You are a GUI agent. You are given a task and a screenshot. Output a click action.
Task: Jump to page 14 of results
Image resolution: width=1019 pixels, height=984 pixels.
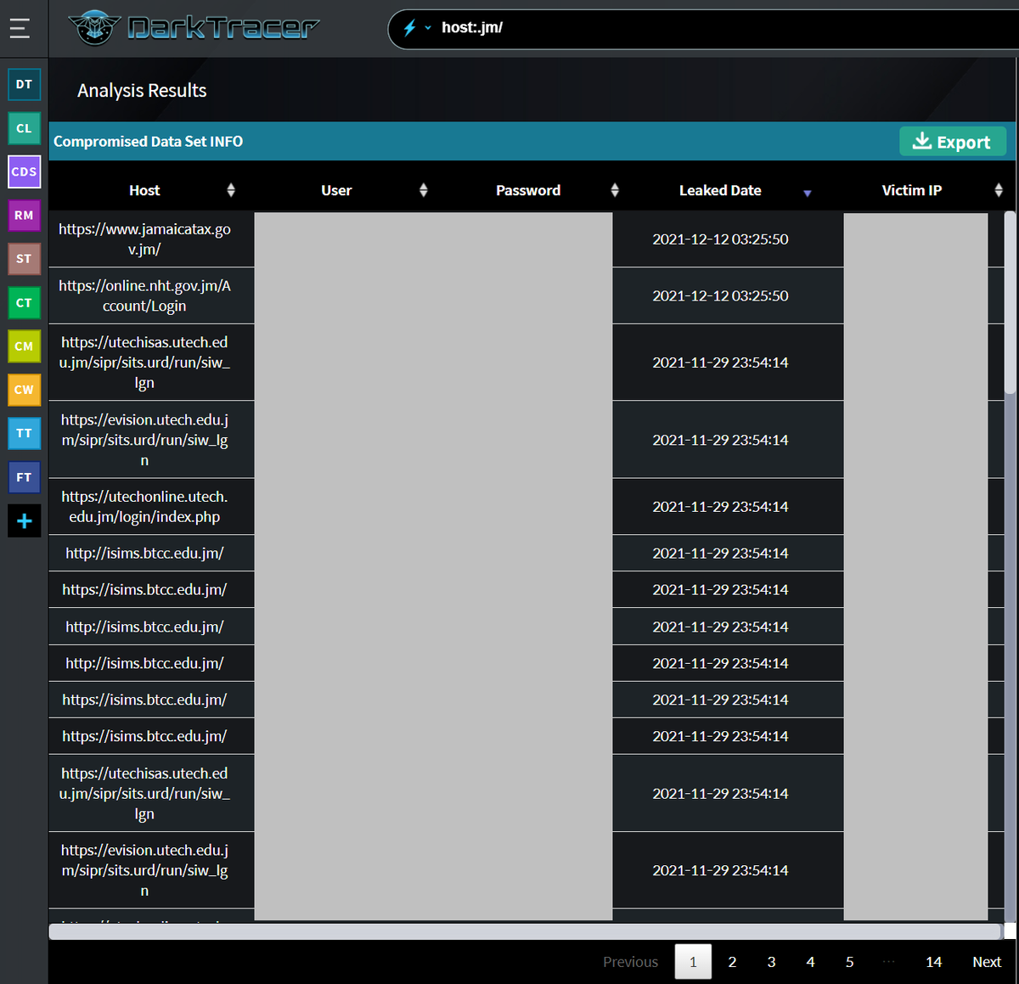(933, 962)
